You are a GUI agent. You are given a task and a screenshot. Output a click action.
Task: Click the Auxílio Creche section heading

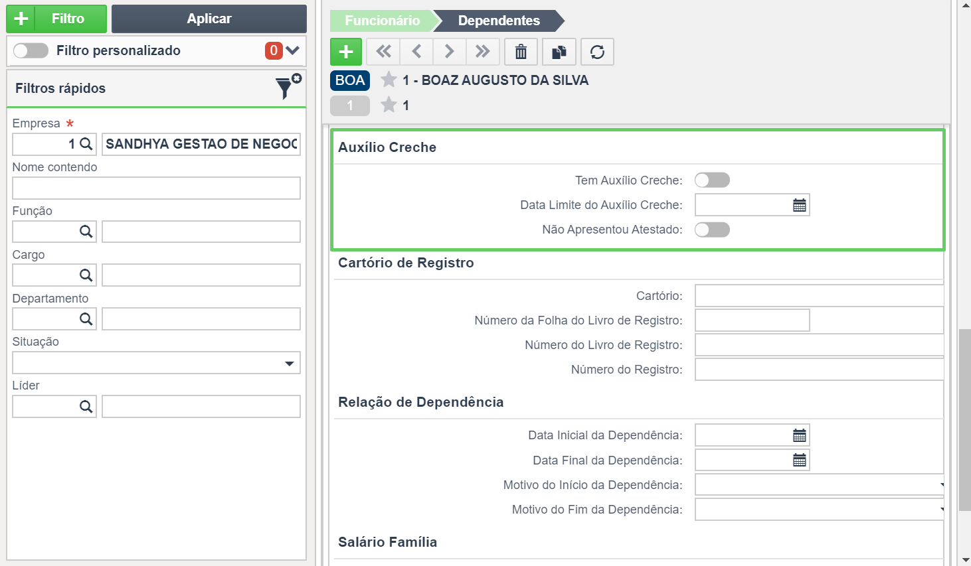387,147
